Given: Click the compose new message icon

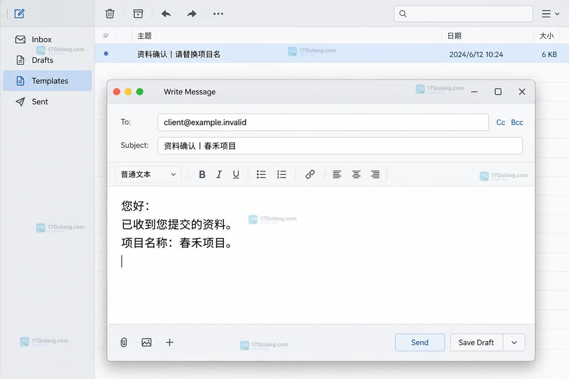Looking at the screenshot, I should 19,14.
